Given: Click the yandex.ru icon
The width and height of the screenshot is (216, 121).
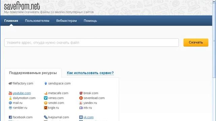Looking at the screenshot, I should pos(81,103).
